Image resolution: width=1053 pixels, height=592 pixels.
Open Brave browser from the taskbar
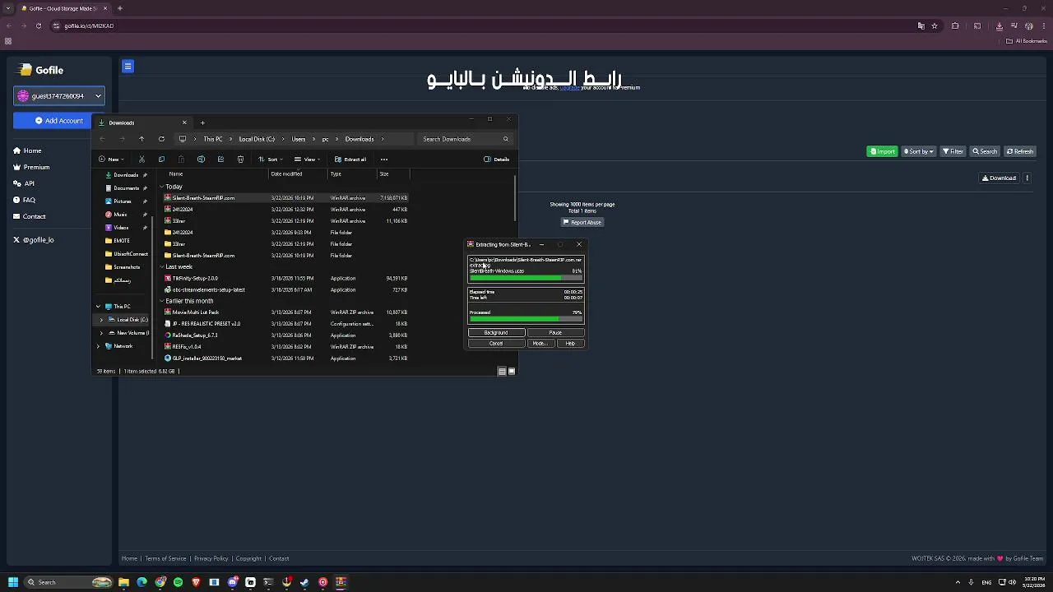pos(196,582)
